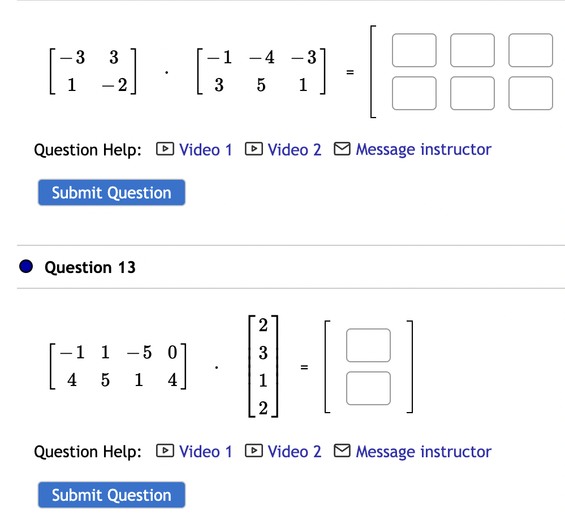565x520 pixels.
Task: Click the bottom answer box in Question 13 result
Action: 368,388
